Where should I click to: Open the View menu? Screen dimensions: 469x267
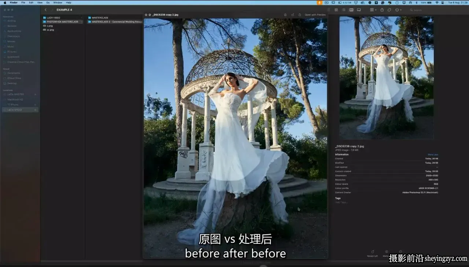point(40,3)
